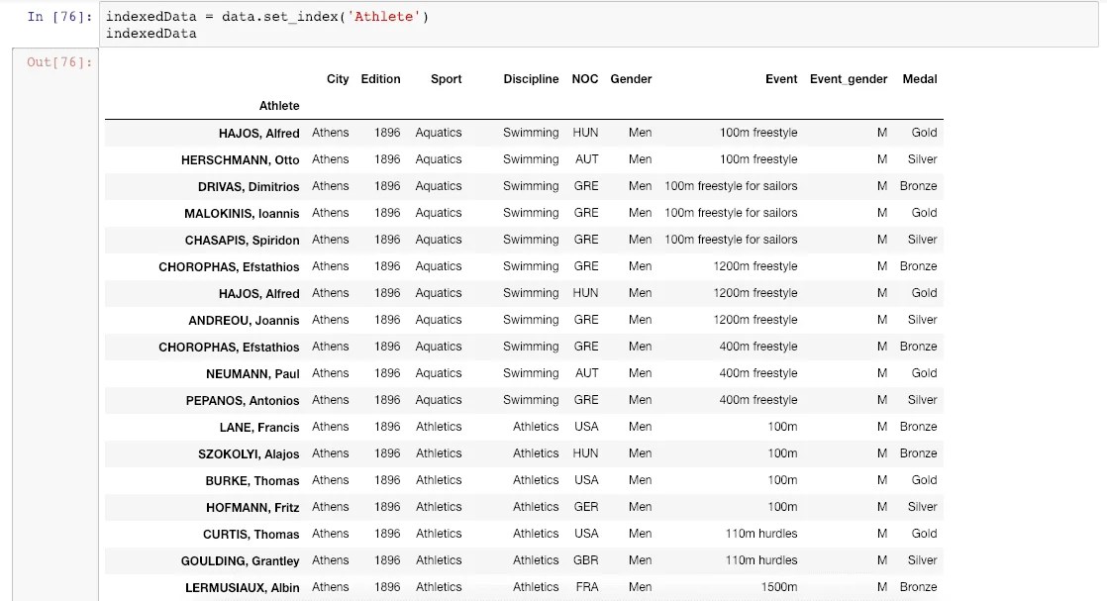The width and height of the screenshot is (1107, 601).
Task: Click NOC value HUN in SZOKOLYI row
Action: [x=585, y=453]
